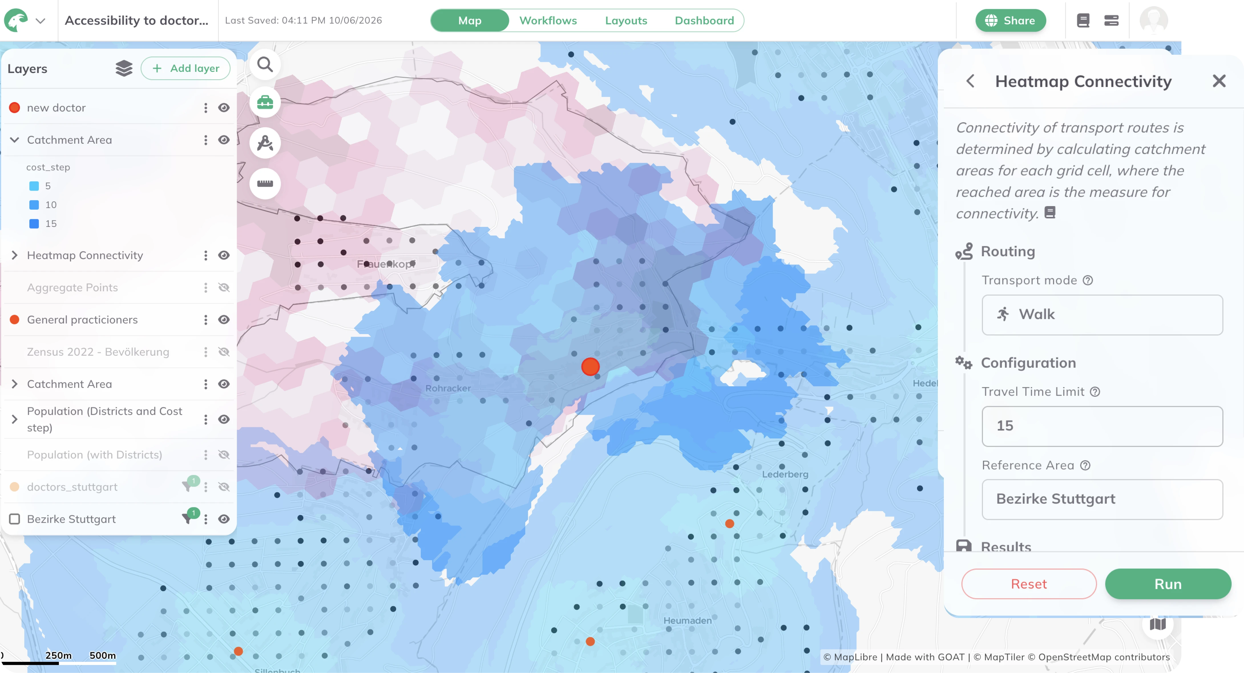Select the doctors_stuttgart layer row
The image size is (1244, 673).
click(x=118, y=487)
